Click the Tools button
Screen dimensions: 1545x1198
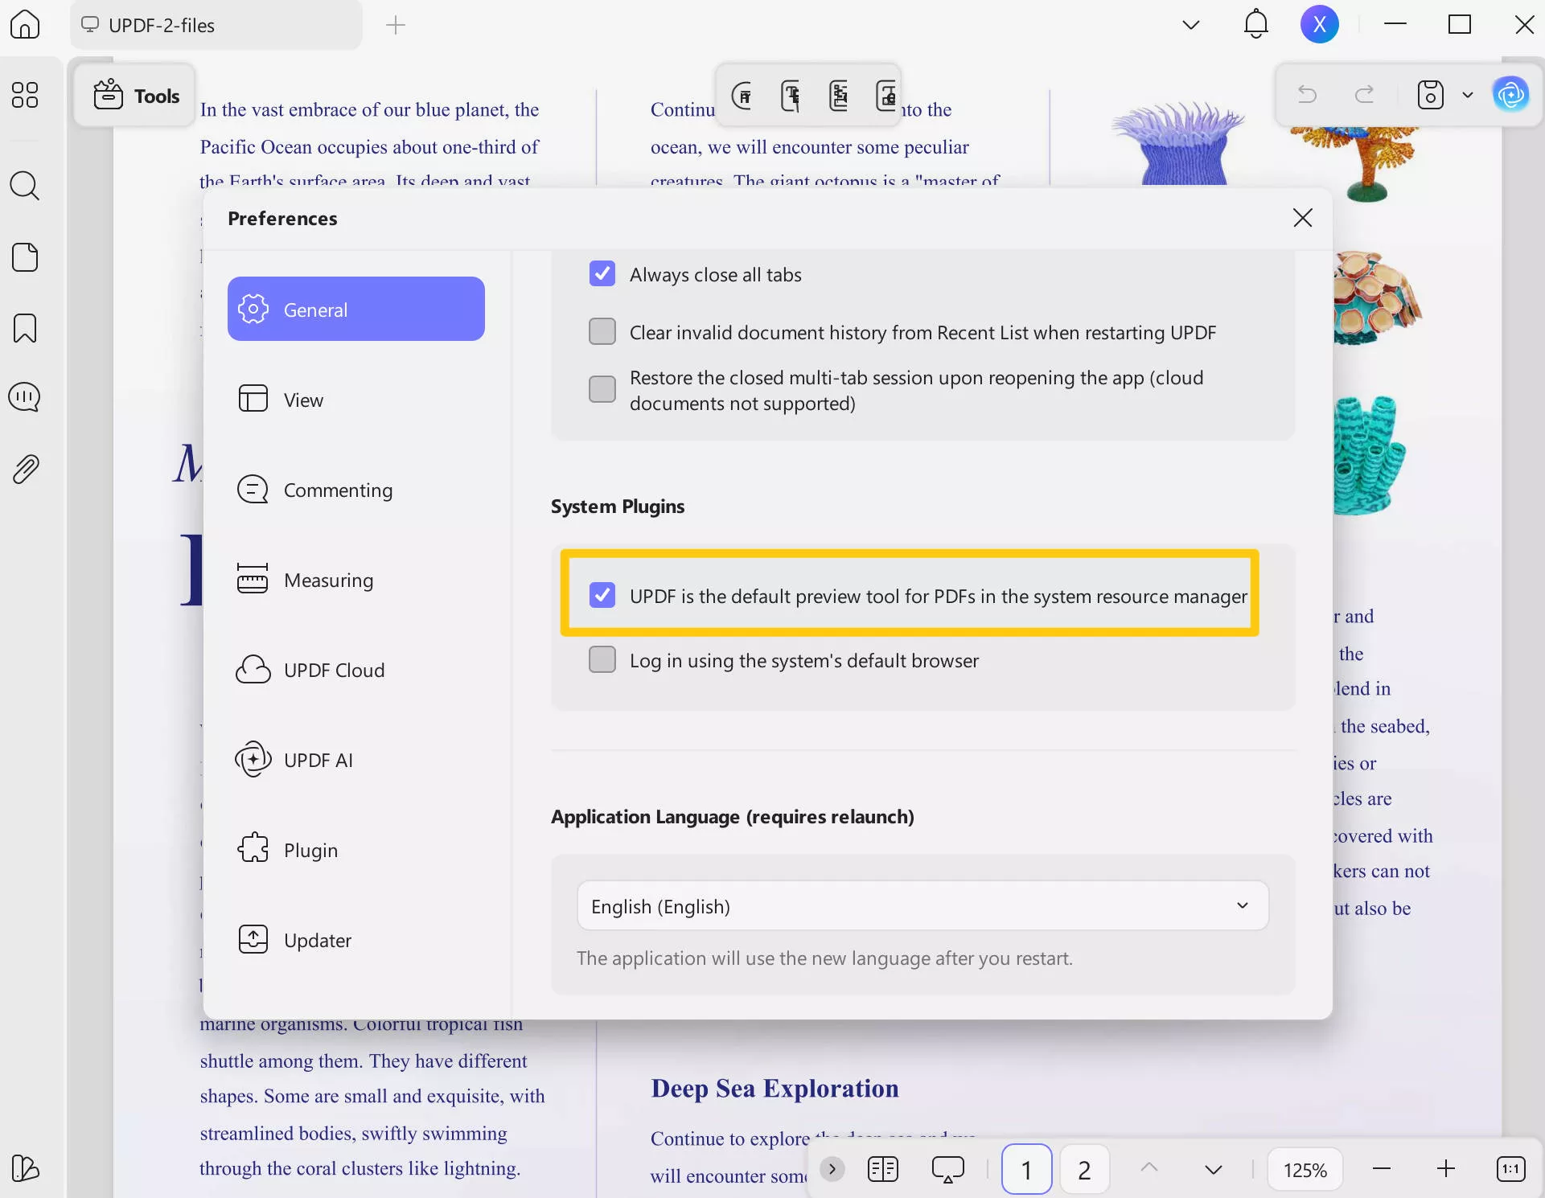click(136, 96)
